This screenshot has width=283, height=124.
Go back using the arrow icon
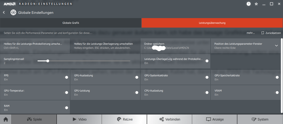(4, 12)
